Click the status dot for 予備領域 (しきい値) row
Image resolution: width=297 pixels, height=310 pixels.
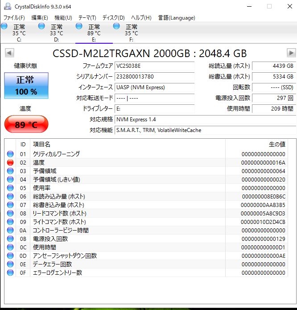[10, 179]
